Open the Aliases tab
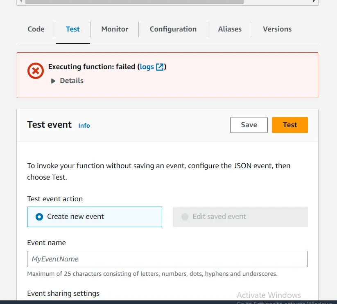The width and height of the screenshot is (337, 304). tap(230, 29)
